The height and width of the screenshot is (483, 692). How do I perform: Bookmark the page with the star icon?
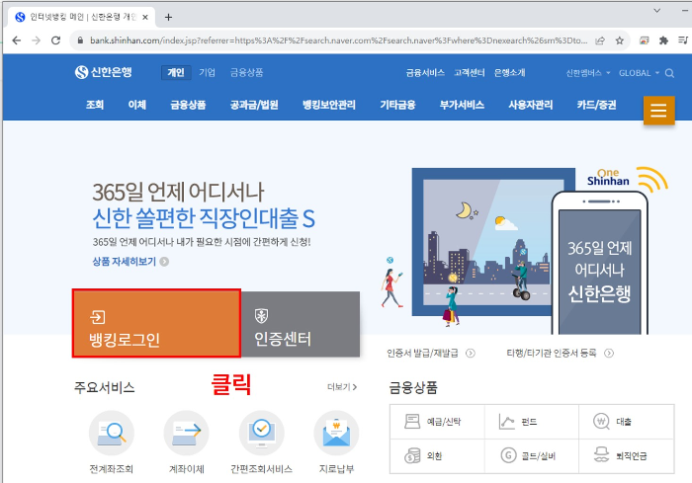coord(619,40)
